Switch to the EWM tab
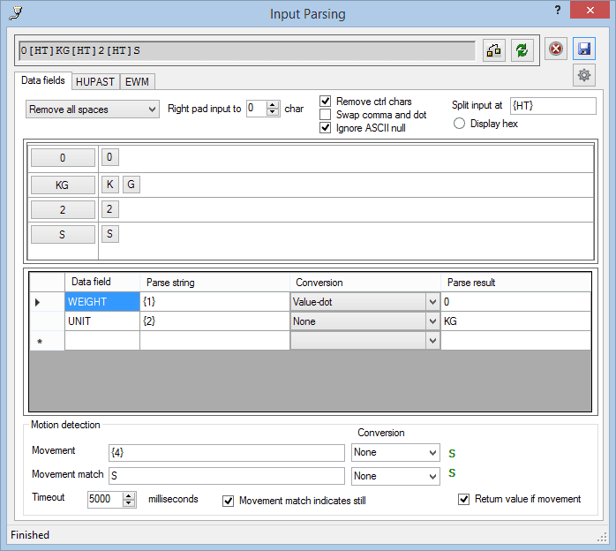This screenshot has height=551, width=616. [137, 82]
